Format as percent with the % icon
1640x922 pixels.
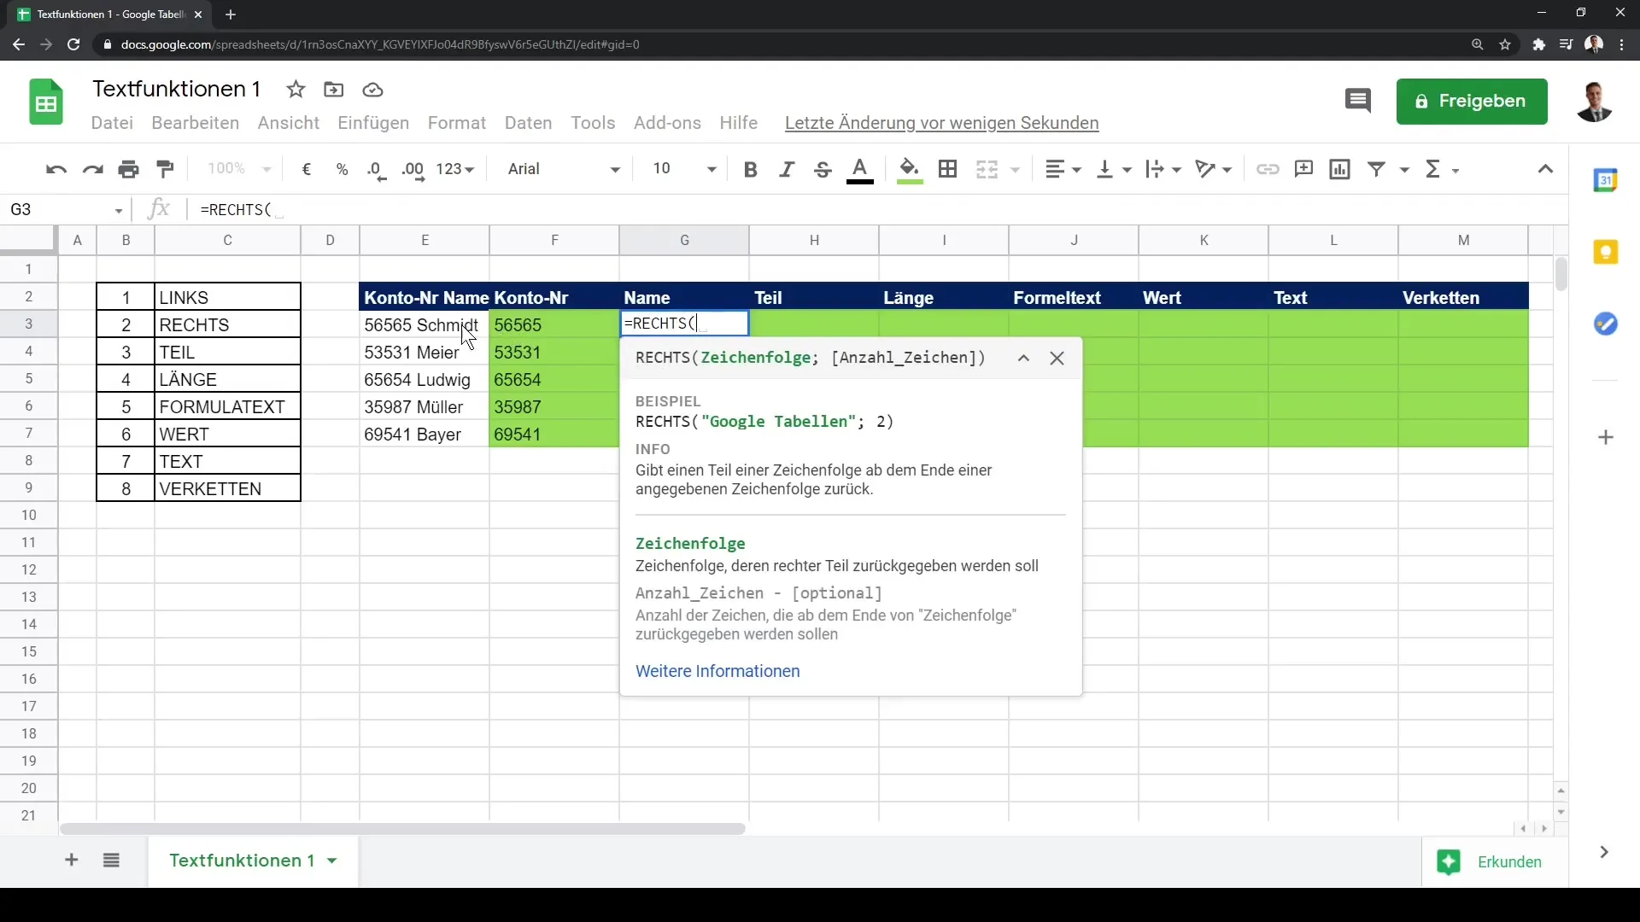(x=342, y=169)
